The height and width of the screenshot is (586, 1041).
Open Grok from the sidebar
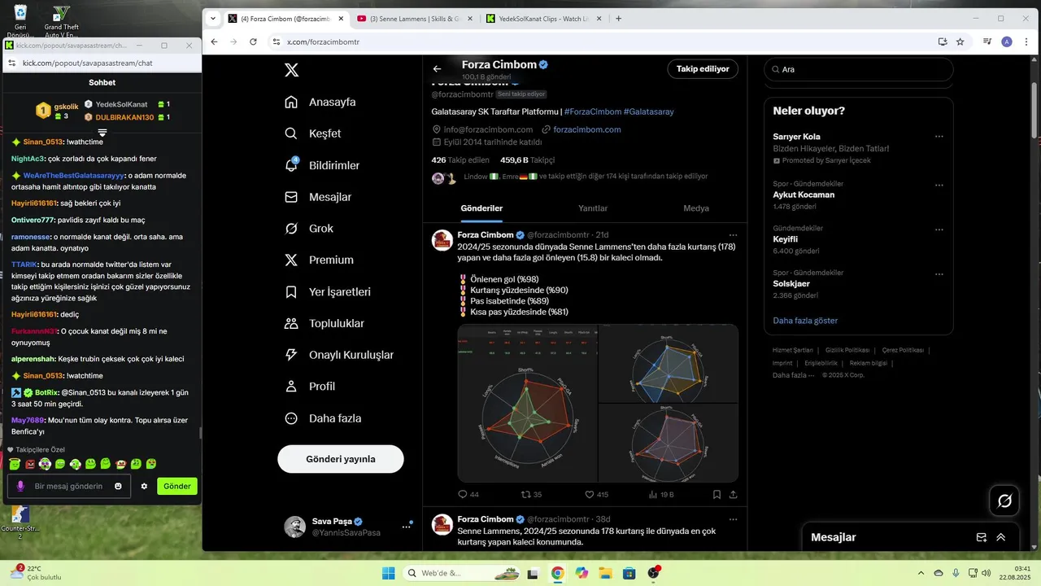coord(307,229)
